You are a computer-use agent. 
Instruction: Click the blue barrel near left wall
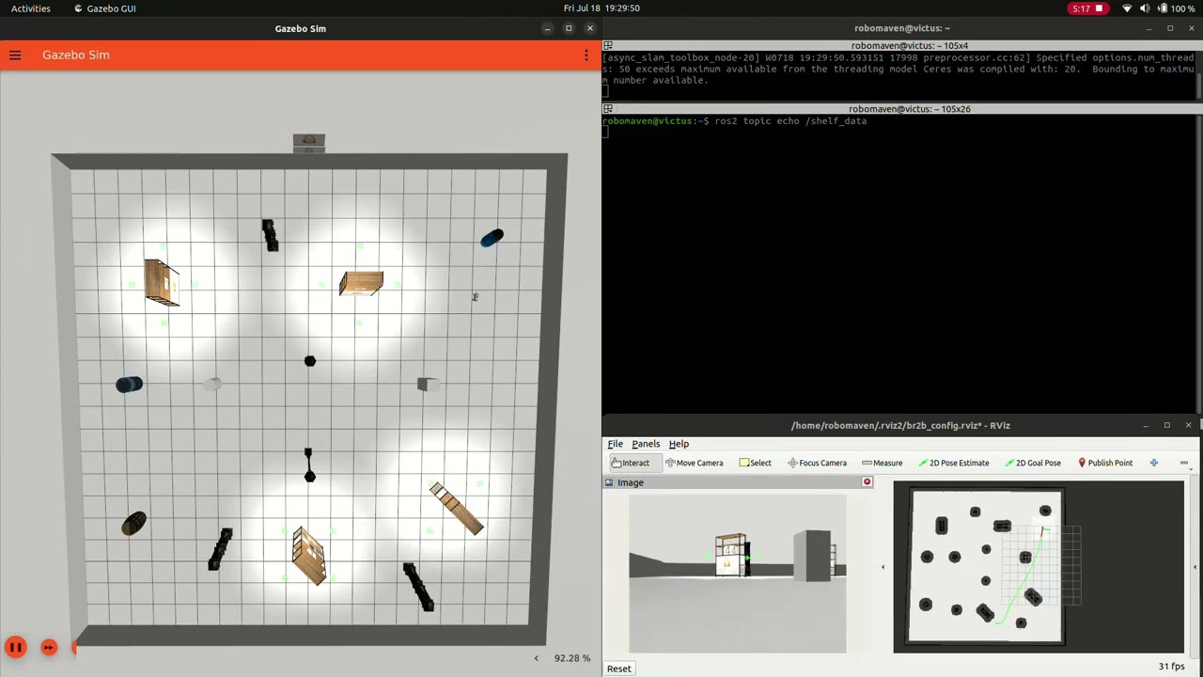[x=130, y=385]
